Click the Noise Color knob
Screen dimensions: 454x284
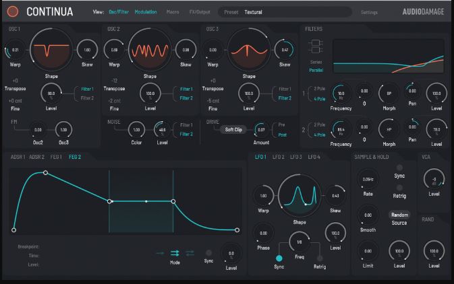(x=136, y=130)
